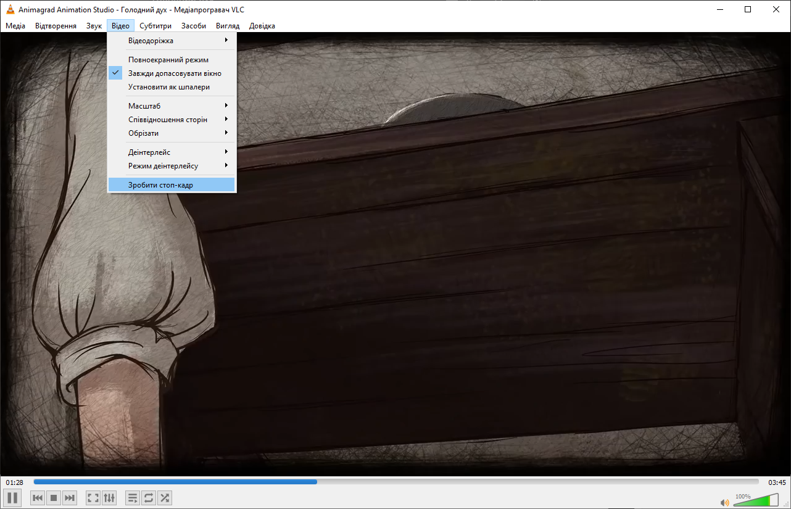Click the total duration 03:45 label
Screen dimensions: 791x509
tap(777, 482)
